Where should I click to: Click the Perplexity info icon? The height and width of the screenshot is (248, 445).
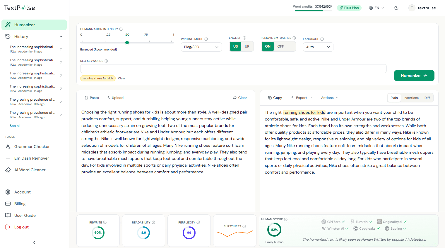point(198,222)
